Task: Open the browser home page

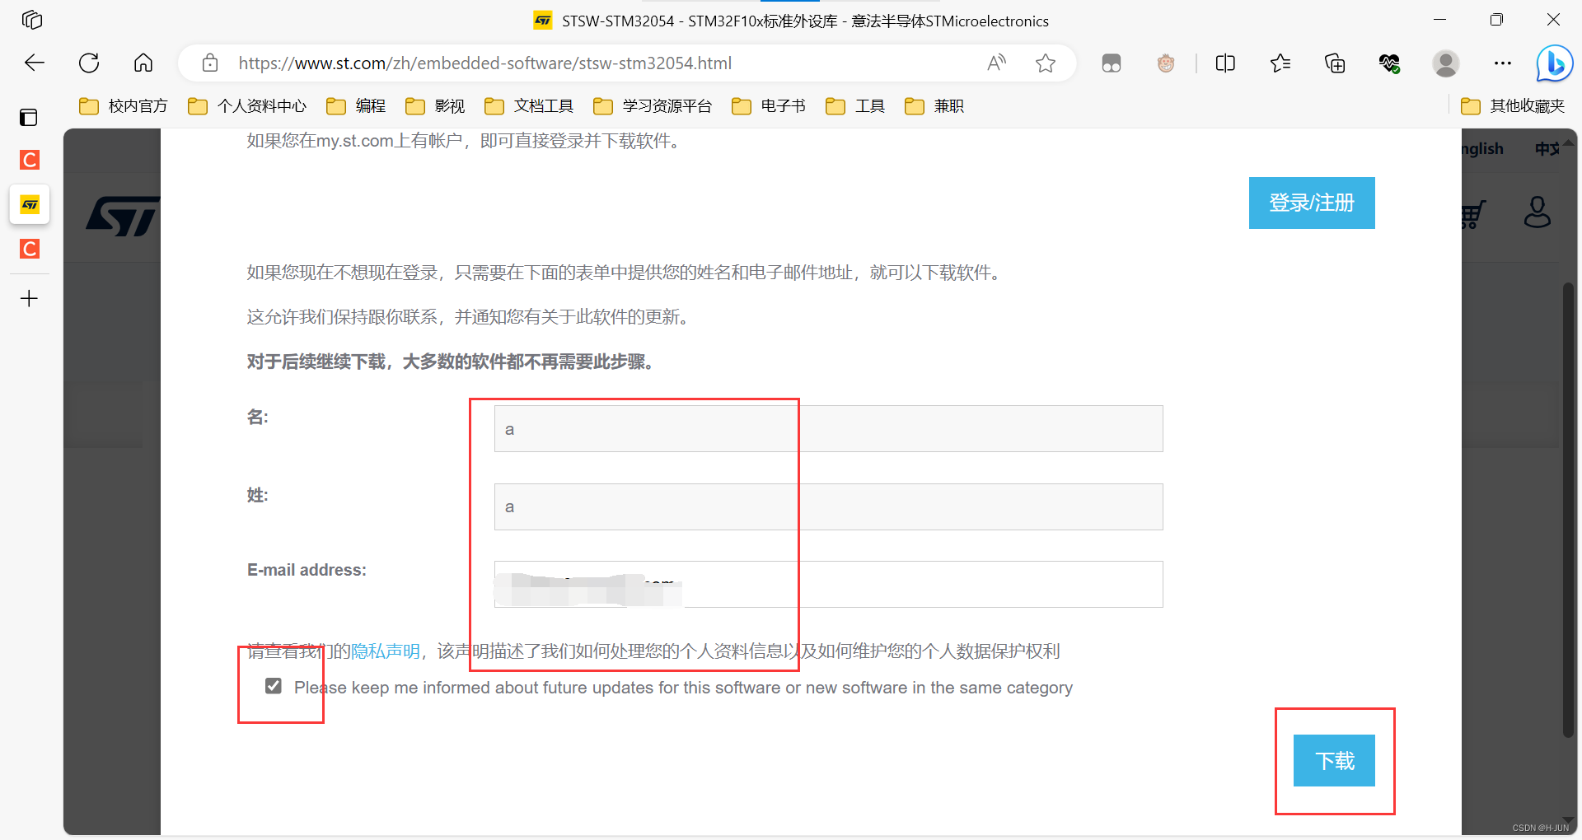Action: pos(143,63)
